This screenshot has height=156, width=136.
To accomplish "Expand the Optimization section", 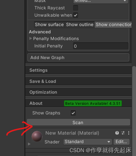I will [x=79, y=92].
